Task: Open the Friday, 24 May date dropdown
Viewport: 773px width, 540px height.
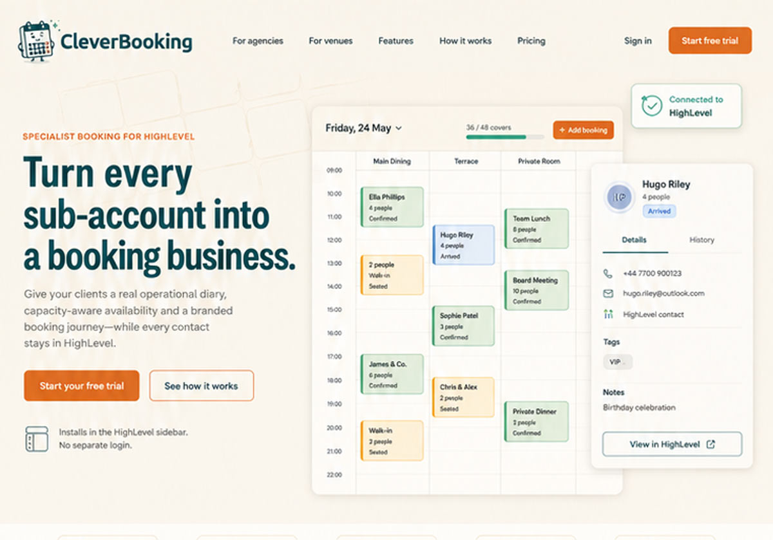Action: coord(363,128)
